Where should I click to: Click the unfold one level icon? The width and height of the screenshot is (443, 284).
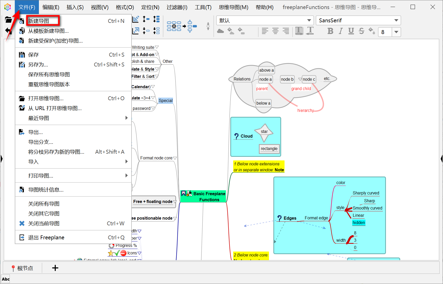click(x=136, y=19)
